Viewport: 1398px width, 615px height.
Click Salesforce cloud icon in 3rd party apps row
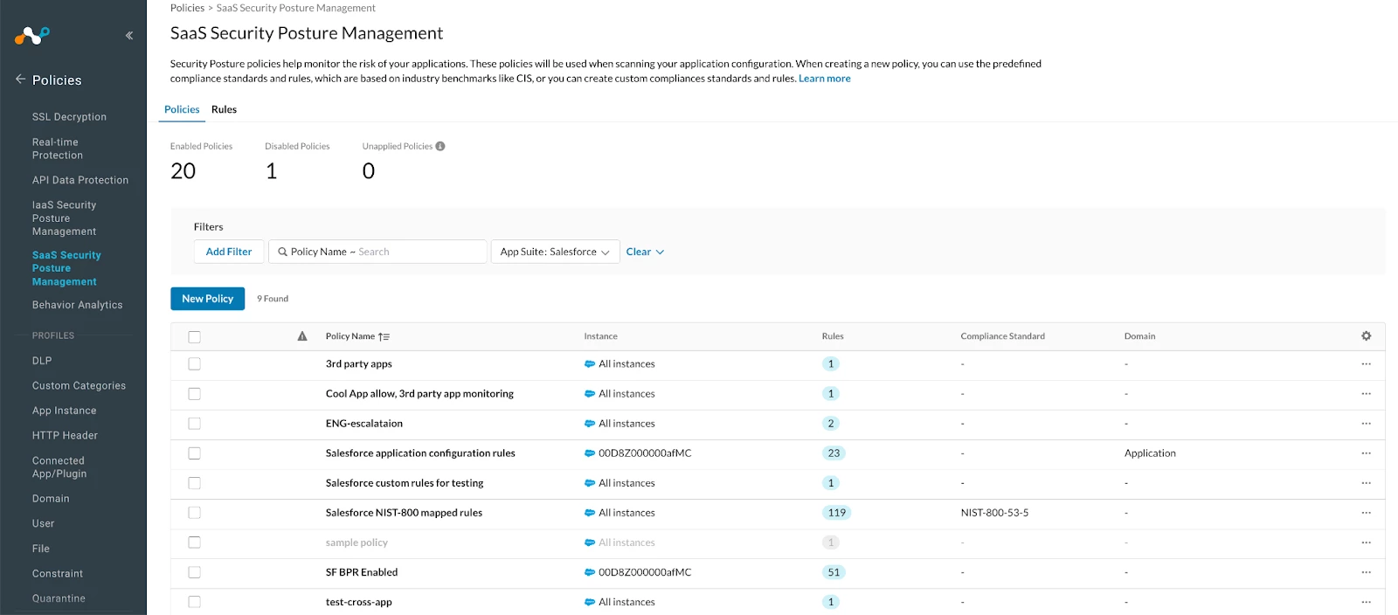(590, 364)
